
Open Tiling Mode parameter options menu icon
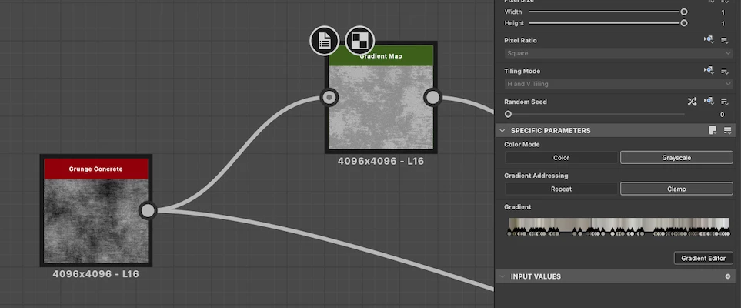725,71
